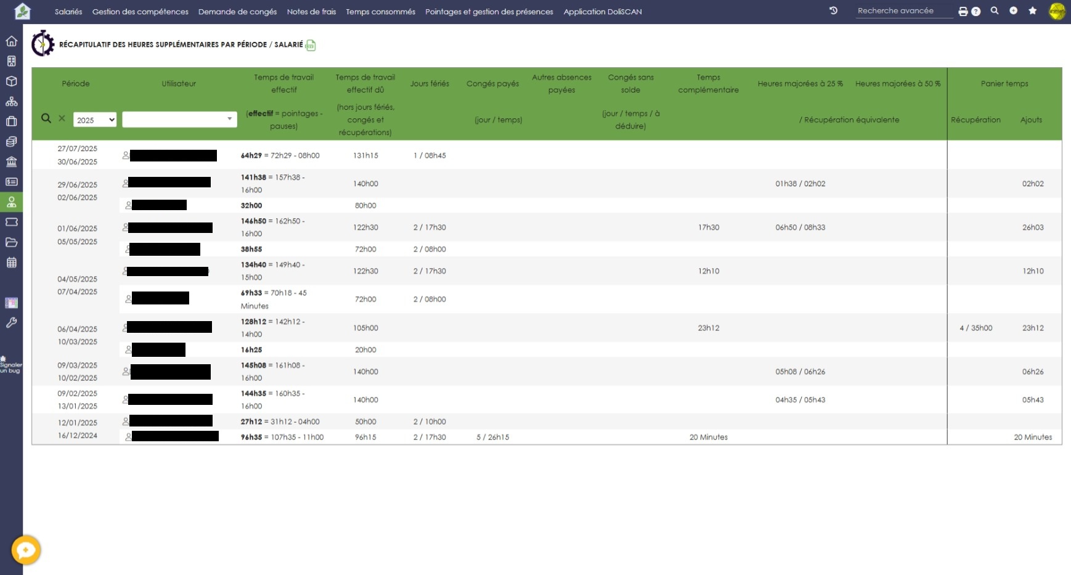Viewport: 1071px width, 575px height.
Task: Open the bank module icon in sidebar
Action: tap(11, 162)
